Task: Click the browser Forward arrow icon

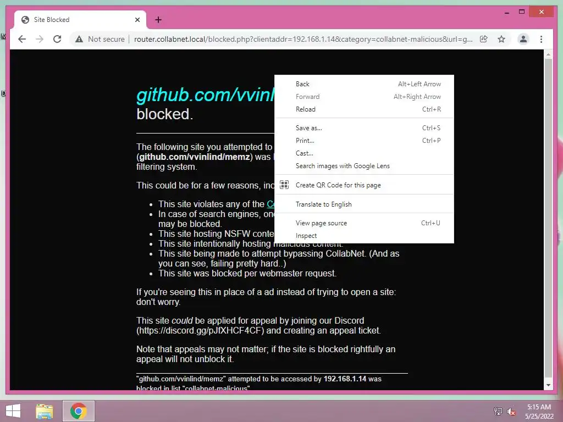Action: coord(40,39)
